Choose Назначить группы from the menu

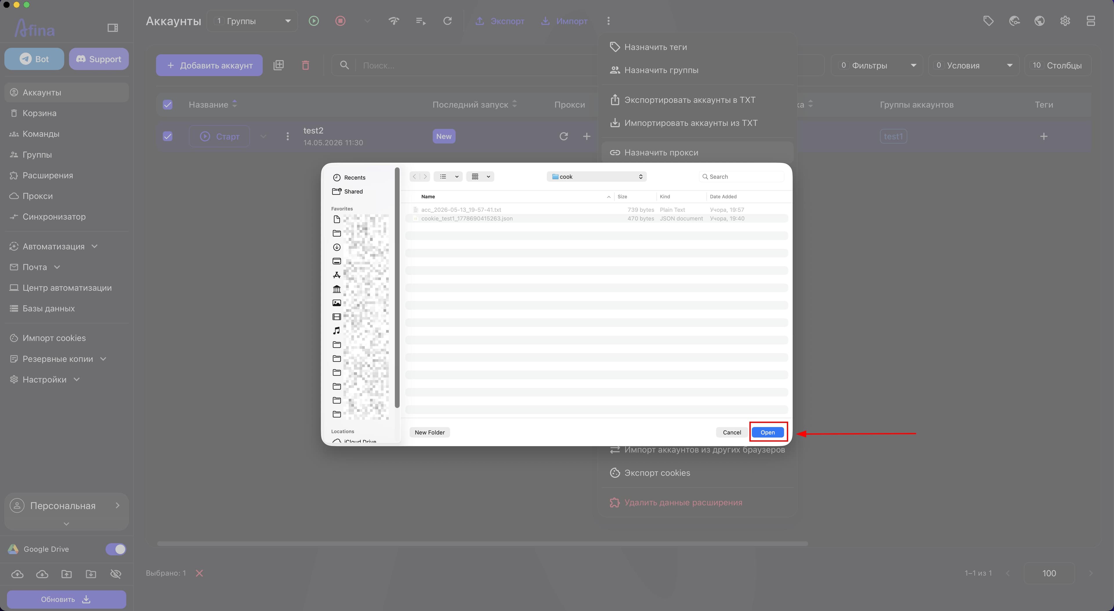pos(697,70)
